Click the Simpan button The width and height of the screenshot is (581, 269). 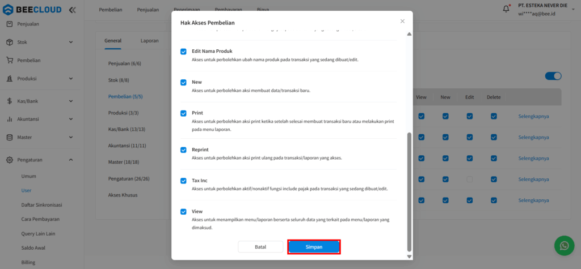pos(314,247)
